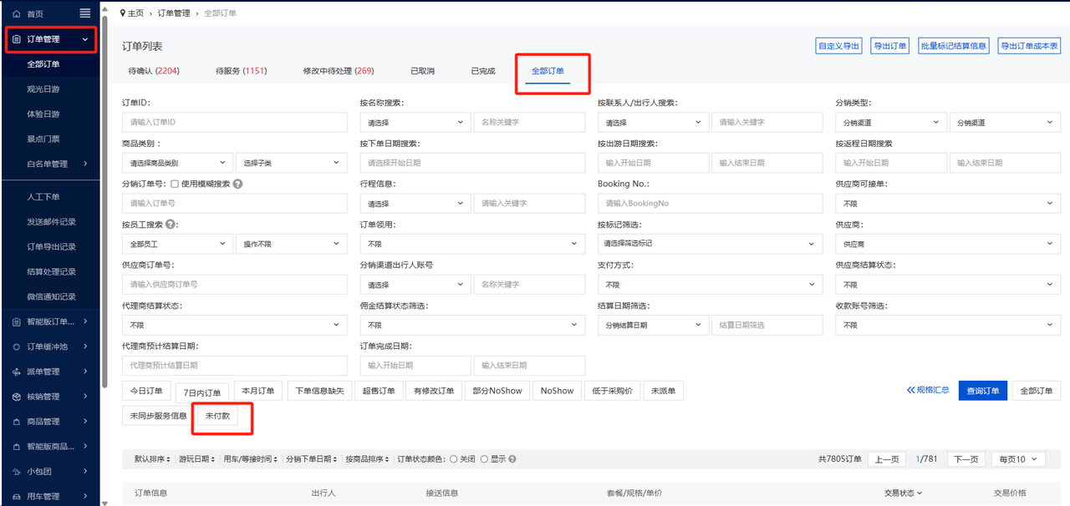1070x506 pixels.
Task: Click help icon after 订单状态颜色 显示 option
Action: pyautogui.click(x=512, y=459)
